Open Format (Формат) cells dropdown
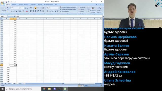This screenshot has height=91, width=162. click(x=82, y=12)
